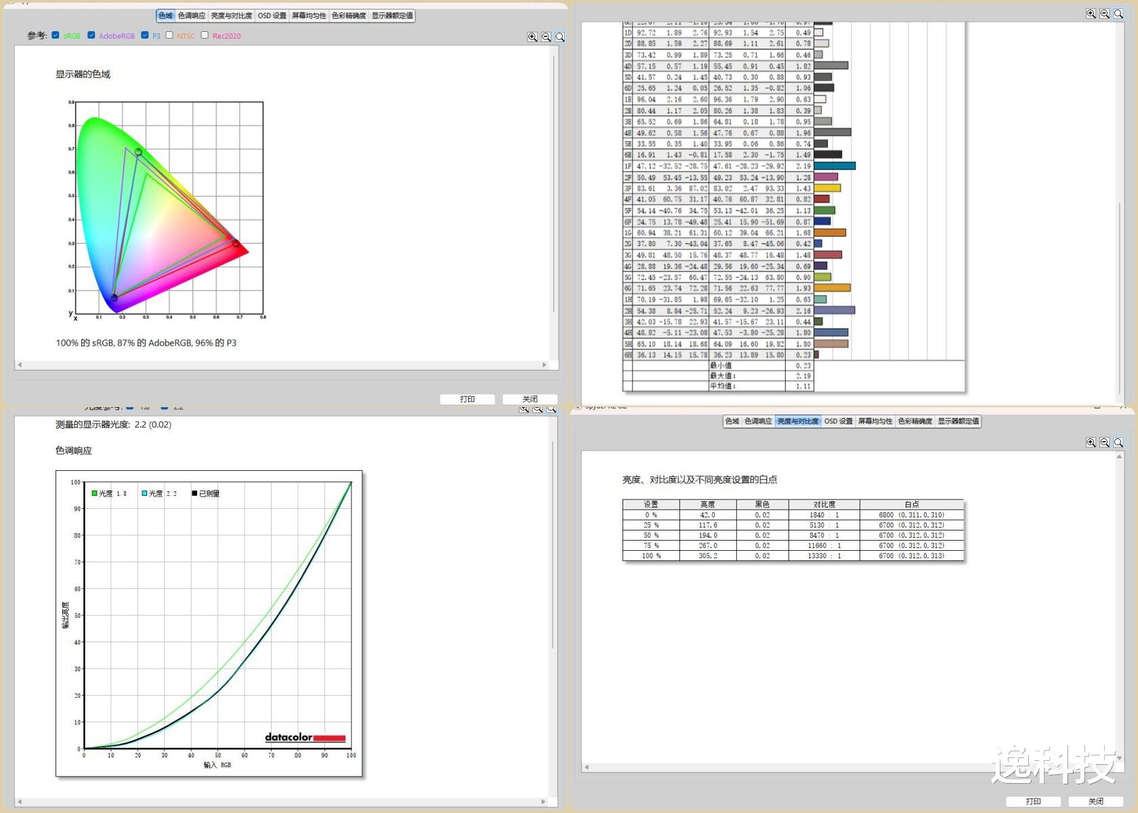Image resolution: width=1138 pixels, height=813 pixels.
Task: Switch to 色调响应 tab in gamut window
Action: point(192,16)
